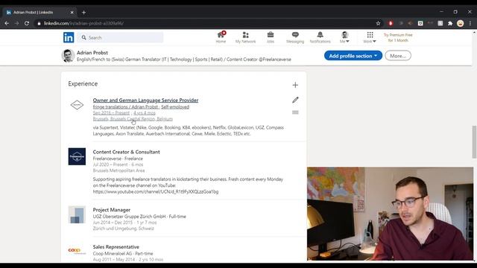
Task: Add new experience with plus icon
Action: coord(295,85)
